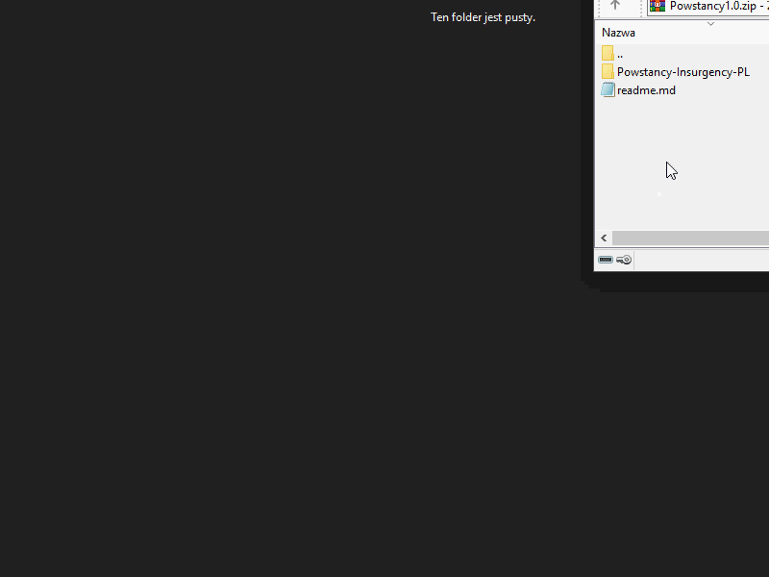The image size is (769, 577).
Task: Select the readme.md file name
Action: click(x=646, y=90)
